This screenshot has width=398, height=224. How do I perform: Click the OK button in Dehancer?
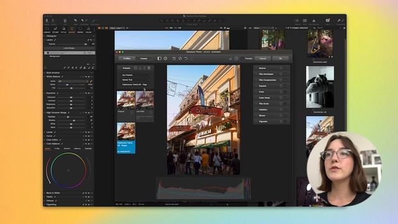point(280,58)
